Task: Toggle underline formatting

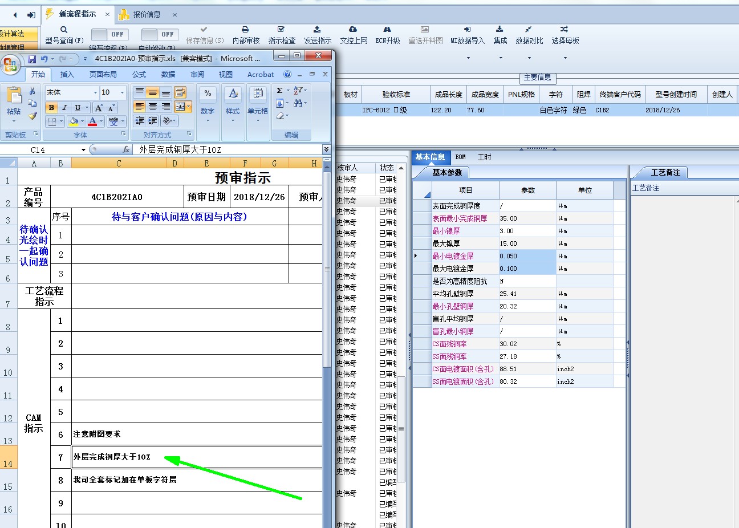Action: (78, 108)
